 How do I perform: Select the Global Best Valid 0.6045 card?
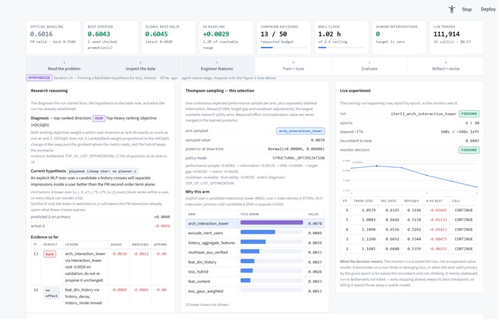(x=168, y=38)
